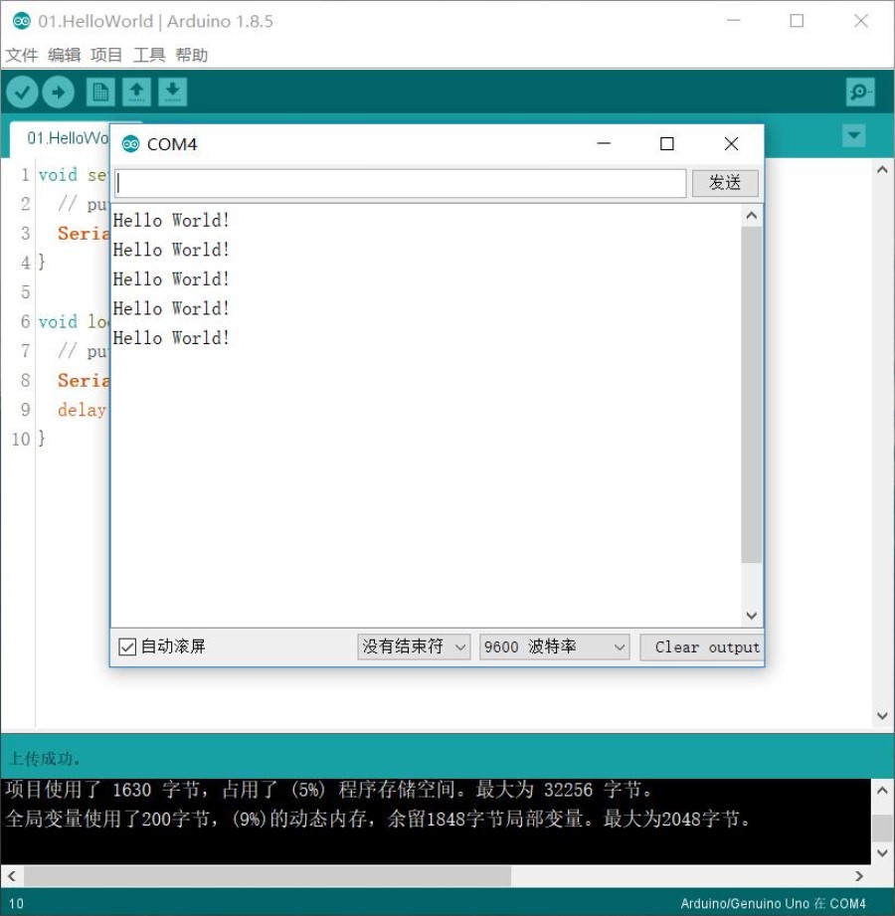Image resolution: width=895 pixels, height=916 pixels.
Task: Click serial output scrollbar down arrow
Action: [x=751, y=616]
